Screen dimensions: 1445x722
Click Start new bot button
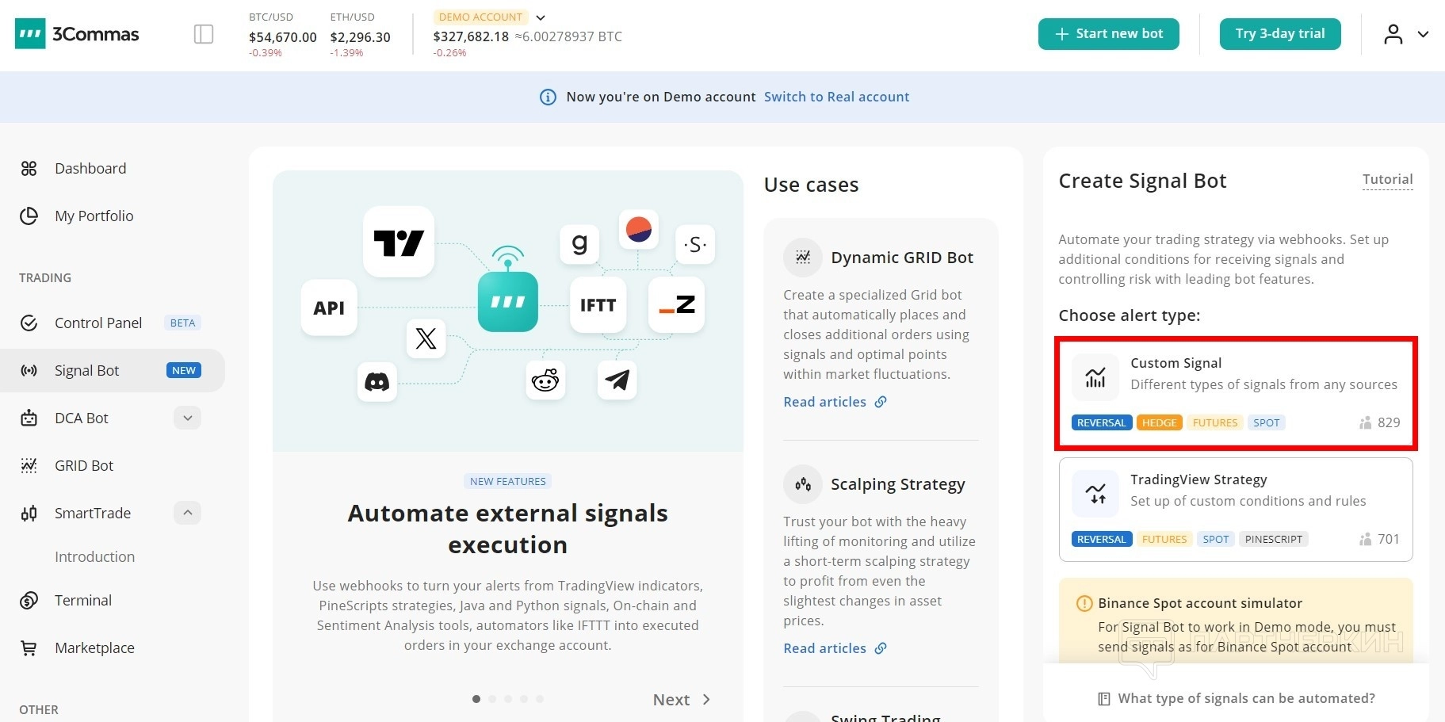click(x=1108, y=34)
